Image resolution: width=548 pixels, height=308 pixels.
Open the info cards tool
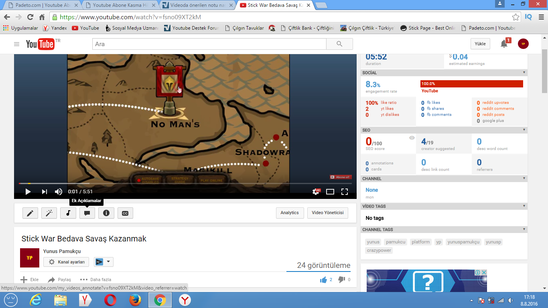pyautogui.click(x=106, y=213)
